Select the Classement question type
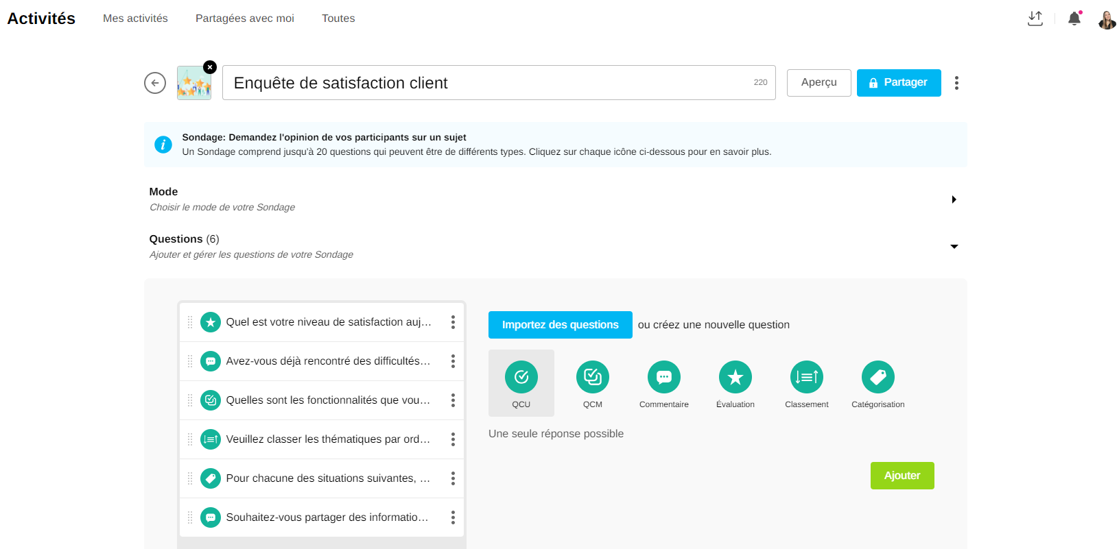 pyautogui.click(x=806, y=377)
